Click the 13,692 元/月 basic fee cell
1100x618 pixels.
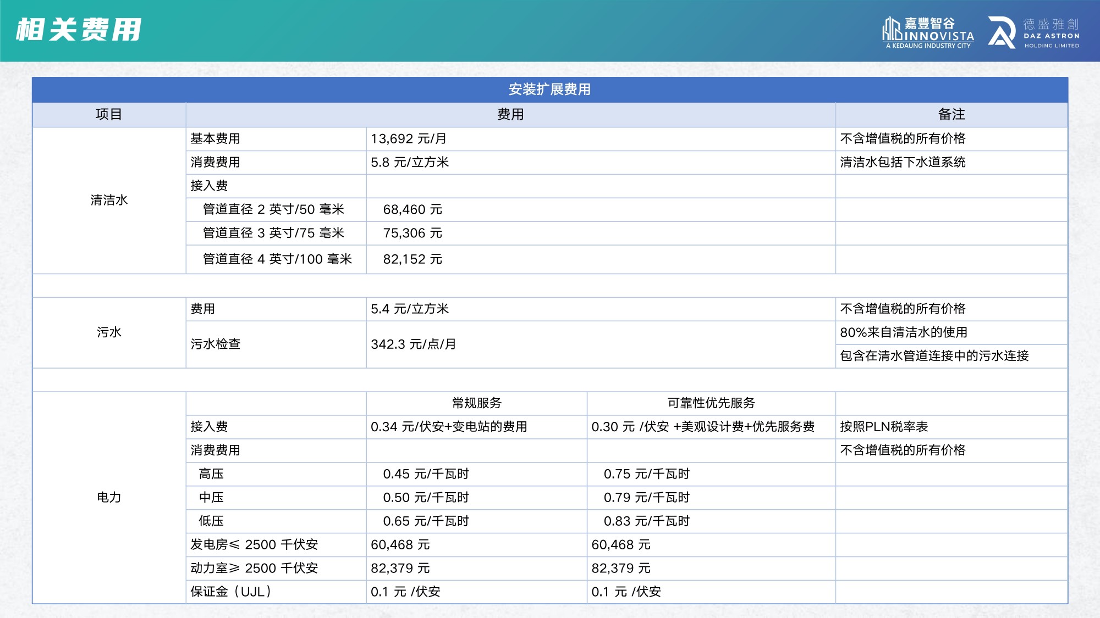[x=409, y=139]
